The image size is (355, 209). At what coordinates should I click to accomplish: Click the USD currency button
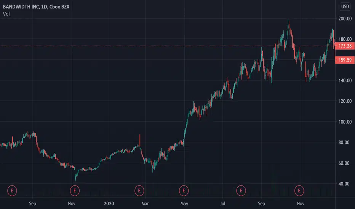[345, 6]
